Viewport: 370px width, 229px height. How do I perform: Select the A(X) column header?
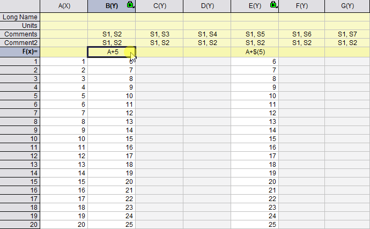[x=64, y=6]
